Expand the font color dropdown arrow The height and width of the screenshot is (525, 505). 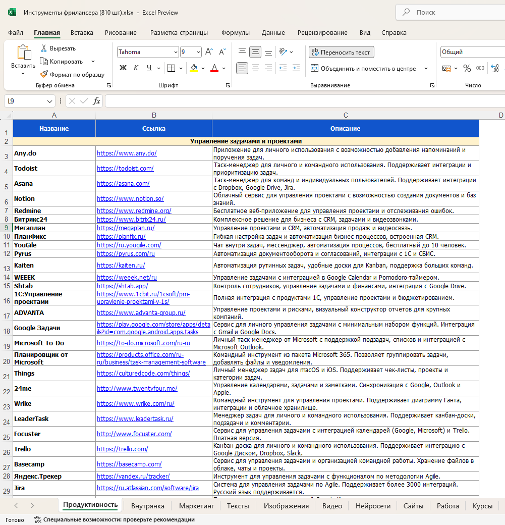tap(223, 68)
